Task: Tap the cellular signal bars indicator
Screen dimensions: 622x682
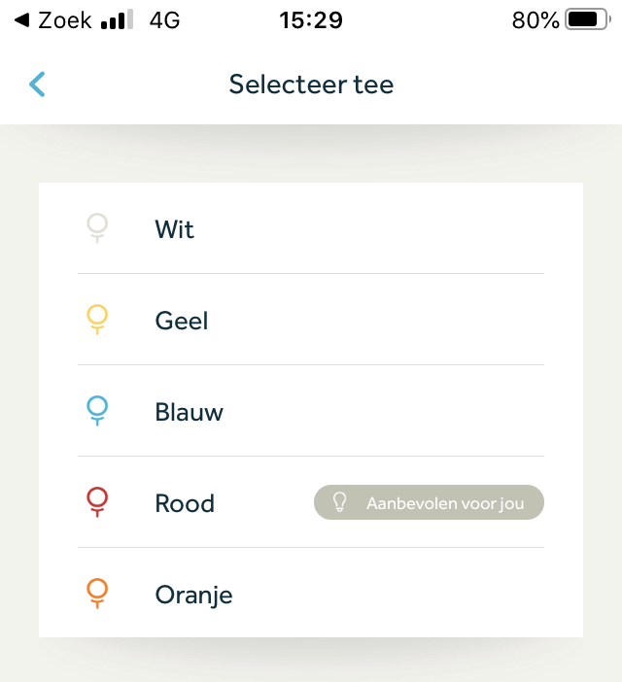Action: tap(117, 20)
